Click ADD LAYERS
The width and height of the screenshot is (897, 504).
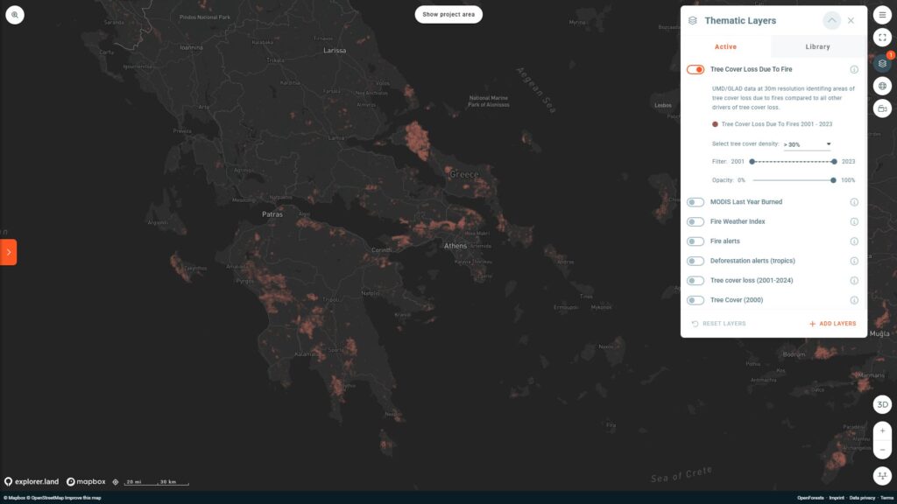[832, 324]
